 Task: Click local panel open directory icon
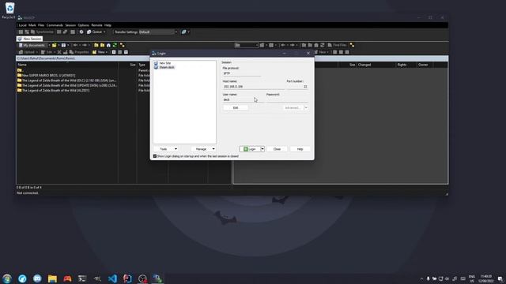55,45
